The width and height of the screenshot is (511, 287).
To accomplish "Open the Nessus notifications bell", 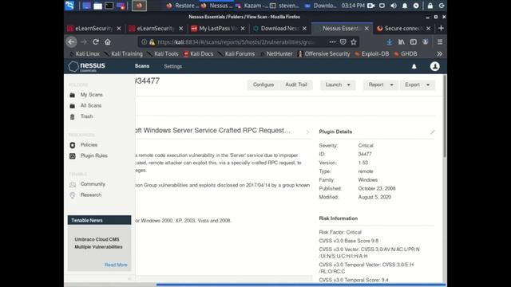I will pyautogui.click(x=414, y=66).
